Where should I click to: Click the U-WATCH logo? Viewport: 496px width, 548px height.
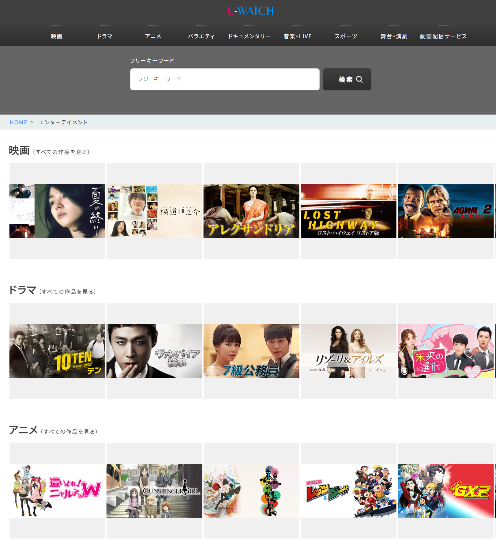pos(251,11)
